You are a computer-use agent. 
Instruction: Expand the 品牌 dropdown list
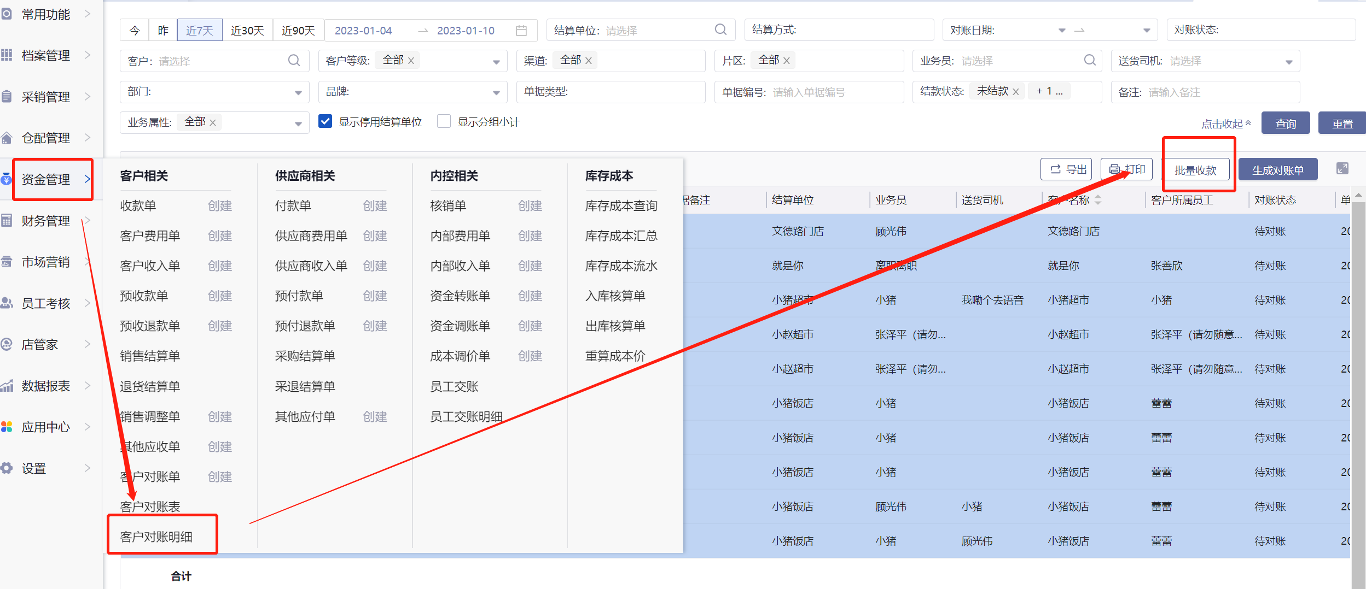496,92
